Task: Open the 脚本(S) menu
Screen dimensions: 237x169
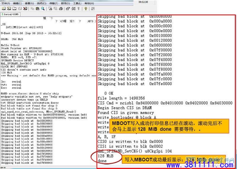Action: point(65,3)
